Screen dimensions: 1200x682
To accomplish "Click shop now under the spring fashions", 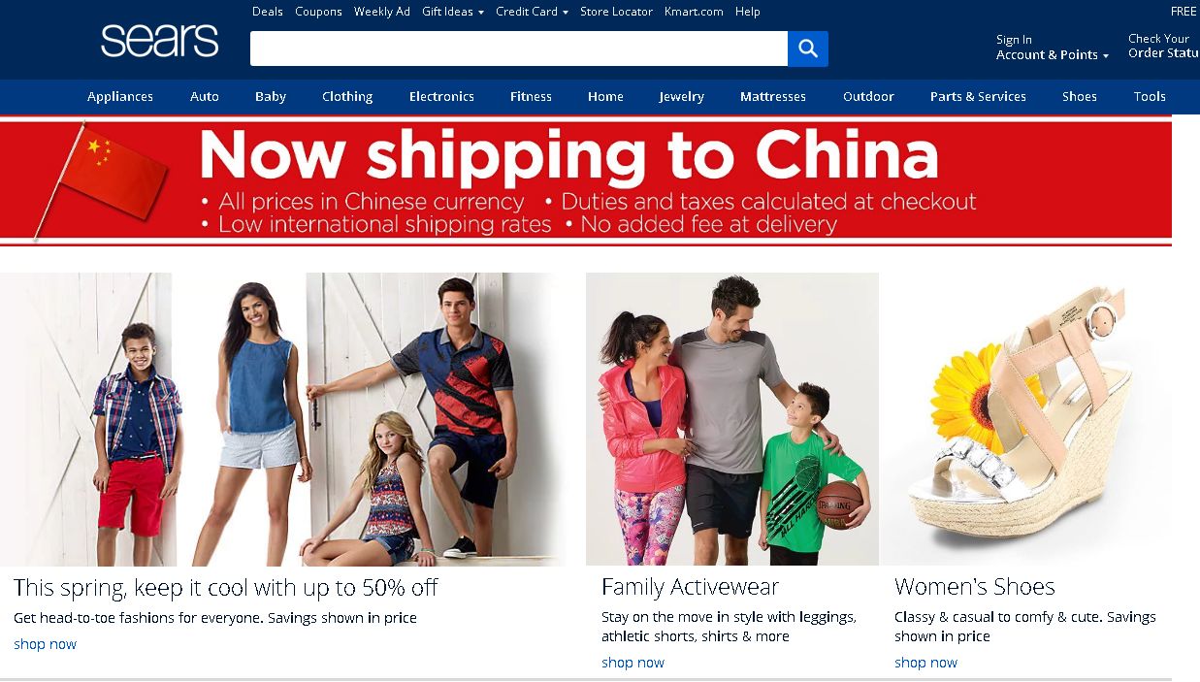I will pyautogui.click(x=45, y=644).
